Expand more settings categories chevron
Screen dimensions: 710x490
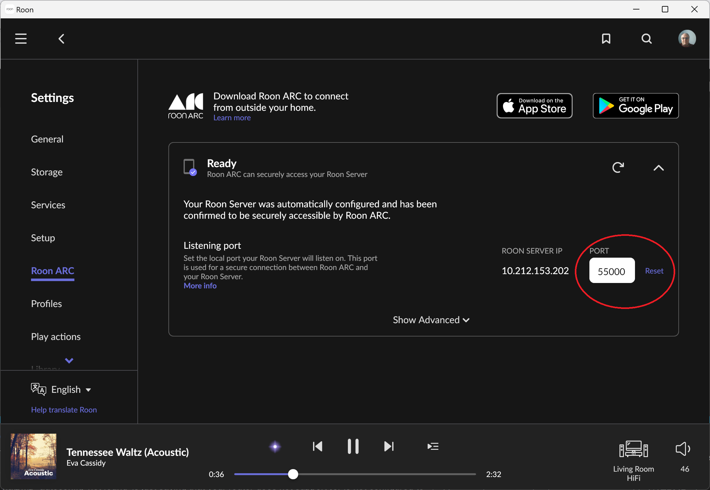click(69, 361)
